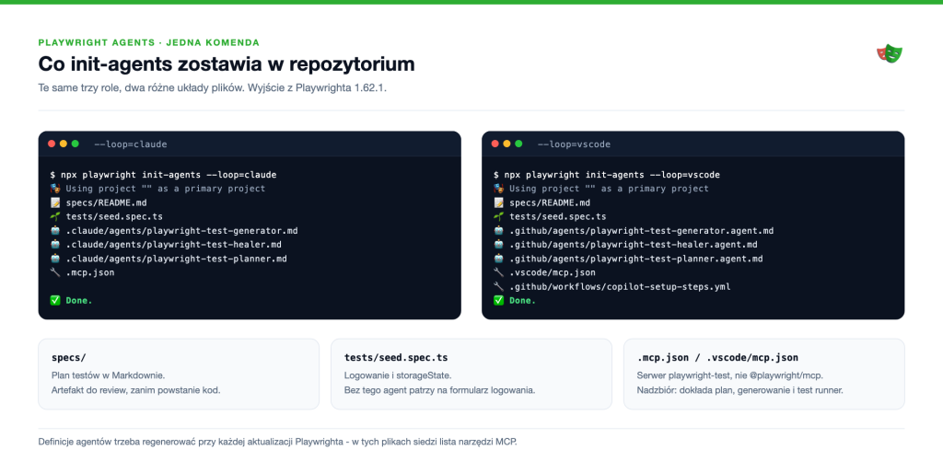
Task: Click the seedling emoji beside tests/seed.spec.ts in the vscode terminal
Action: 498,216
